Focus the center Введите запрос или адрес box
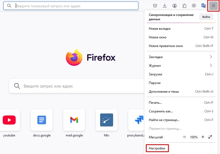220x154 pixels. [77, 86]
